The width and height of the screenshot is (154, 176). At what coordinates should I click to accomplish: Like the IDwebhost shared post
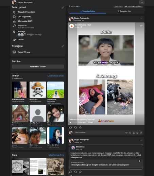pyautogui.click(x=70, y=172)
